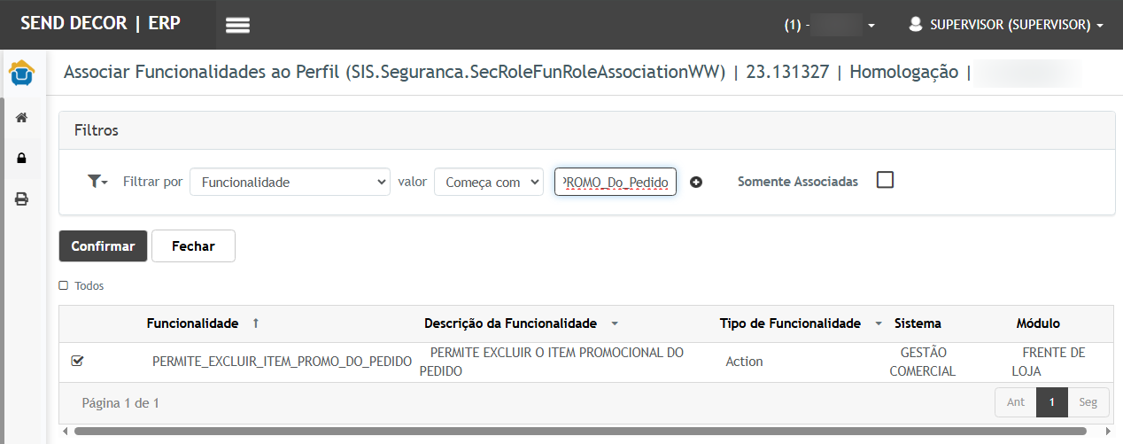Add filter condition with plus icon

click(x=696, y=183)
